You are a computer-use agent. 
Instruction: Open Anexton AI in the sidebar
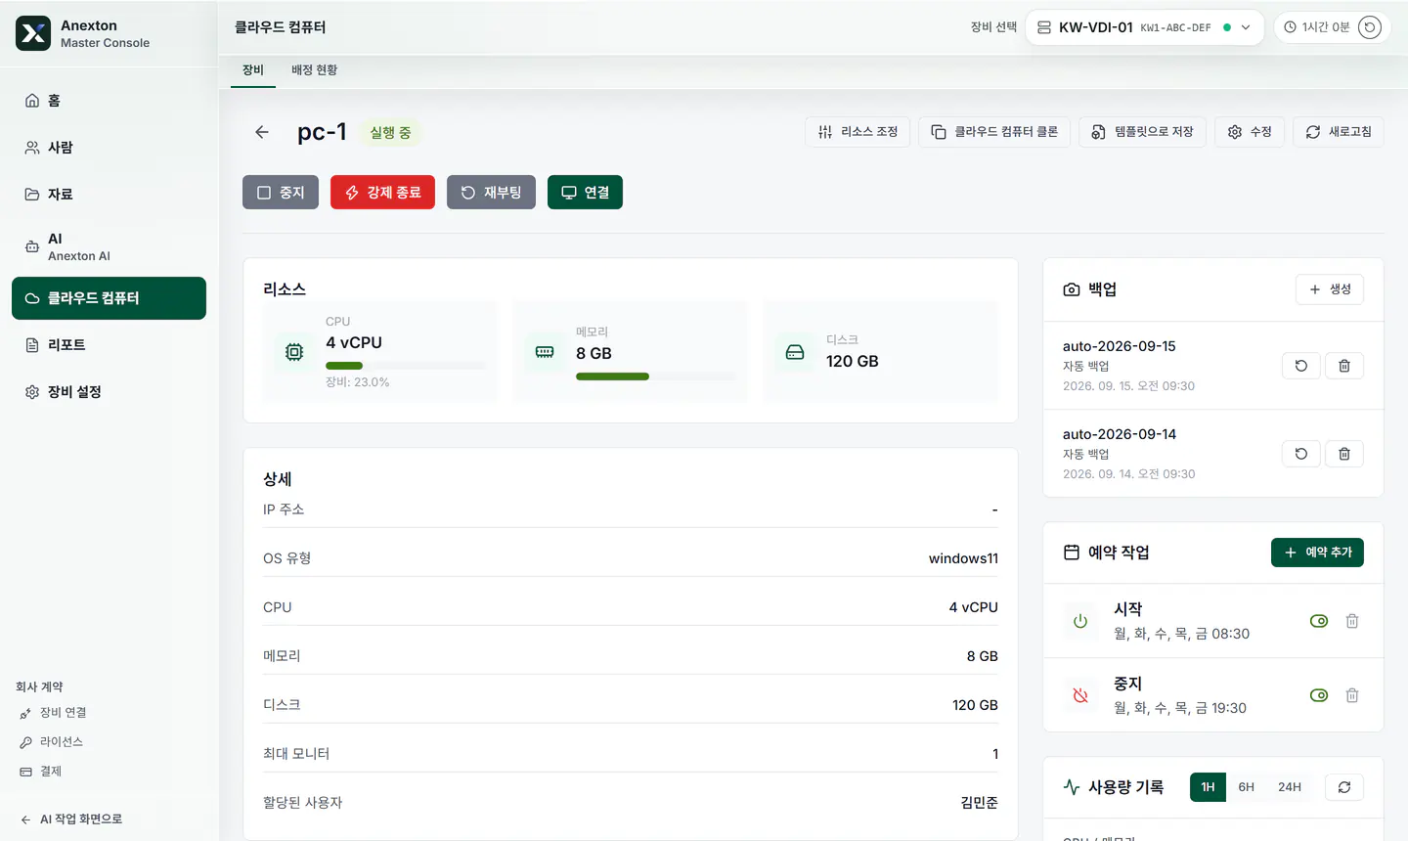coord(109,246)
